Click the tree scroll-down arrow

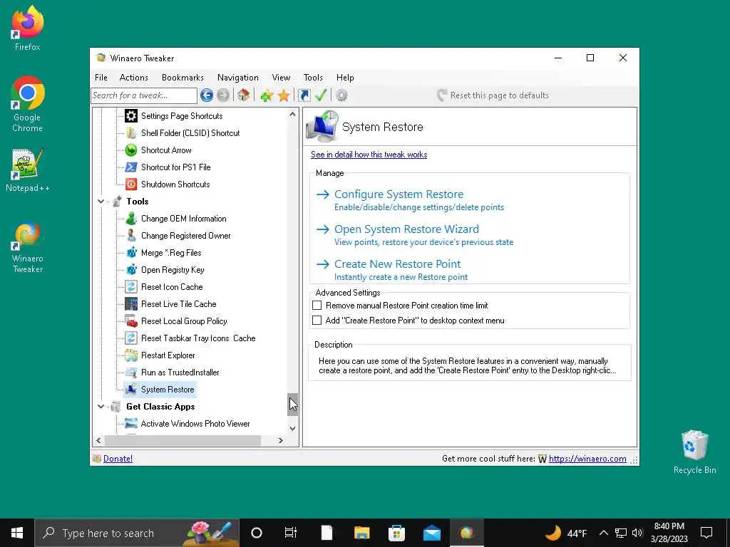point(292,428)
